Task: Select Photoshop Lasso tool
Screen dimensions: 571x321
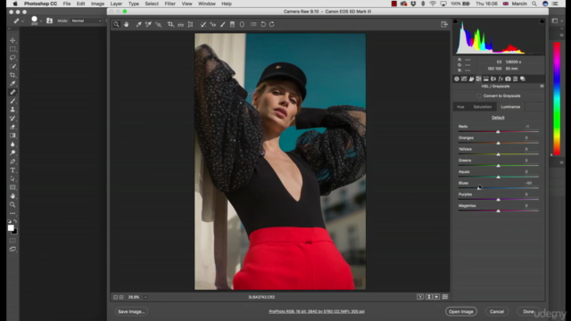Action: pyautogui.click(x=12, y=57)
